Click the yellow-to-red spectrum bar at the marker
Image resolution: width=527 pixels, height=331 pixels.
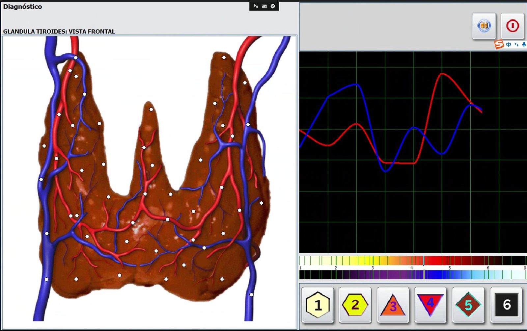[x=424, y=261]
